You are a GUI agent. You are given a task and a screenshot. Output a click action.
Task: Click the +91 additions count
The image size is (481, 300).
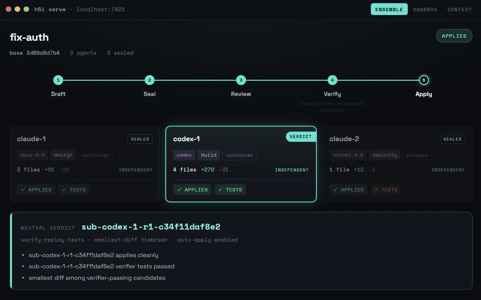[x=50, y=170]
